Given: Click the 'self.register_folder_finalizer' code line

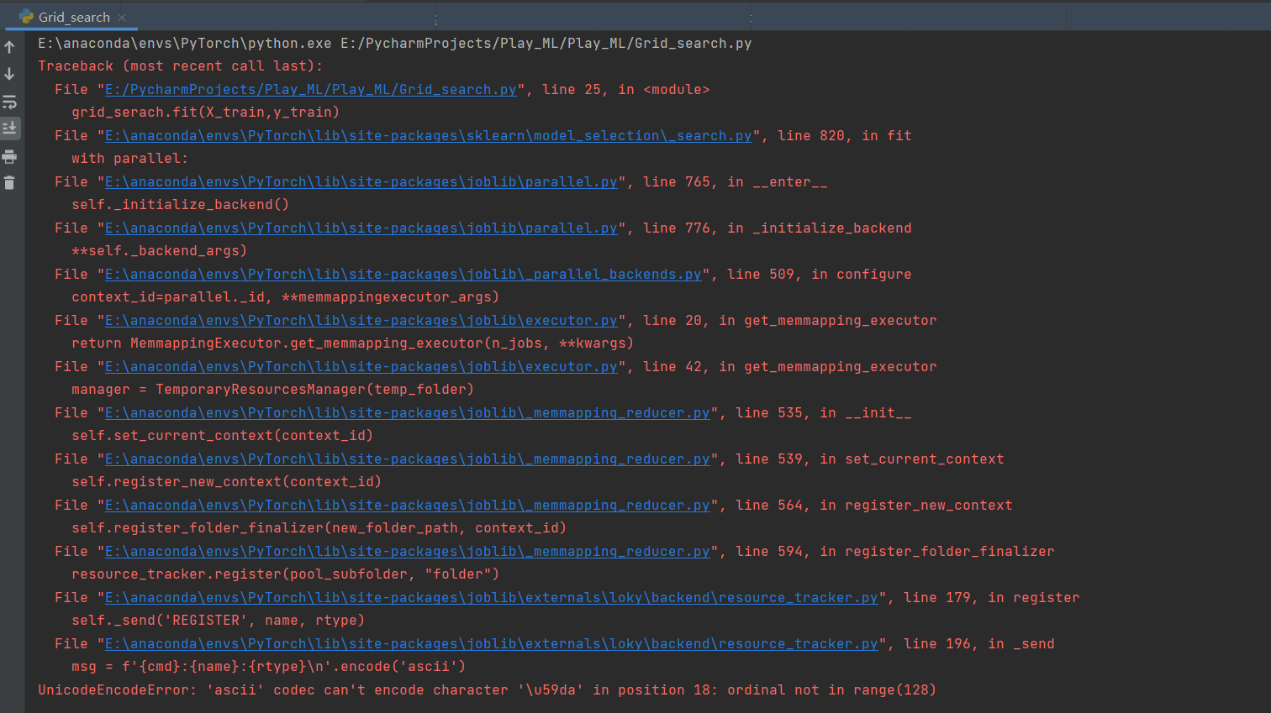Looking at the screenshot, I should 319,528.
